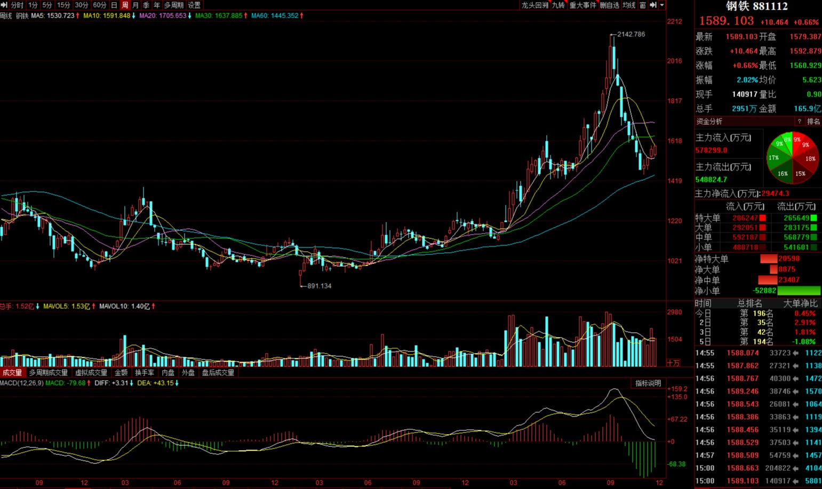The height and width of the screenshot is (489, 822).
Task: Click the 资金分析 panel header
Action: pos(709,122)
